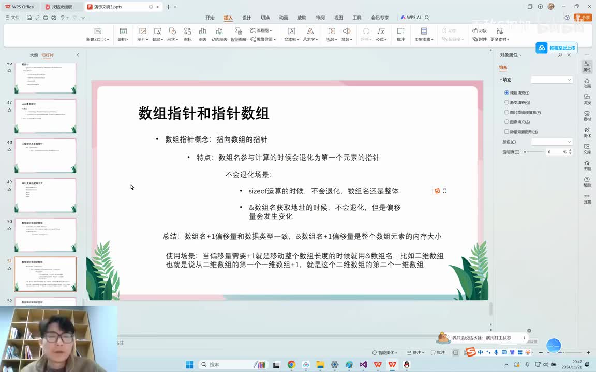The height and width of the screenshot is (372, 596).
Task: Insert a 公式 formula
Action: pos(381,34)
